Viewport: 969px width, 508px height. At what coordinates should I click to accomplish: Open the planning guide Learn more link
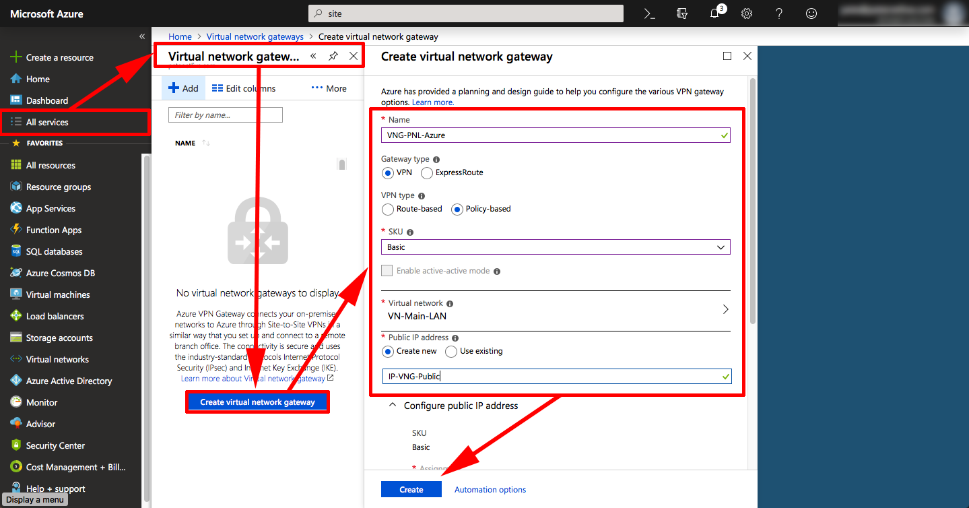pyautogui.click(x=433, y=102)
